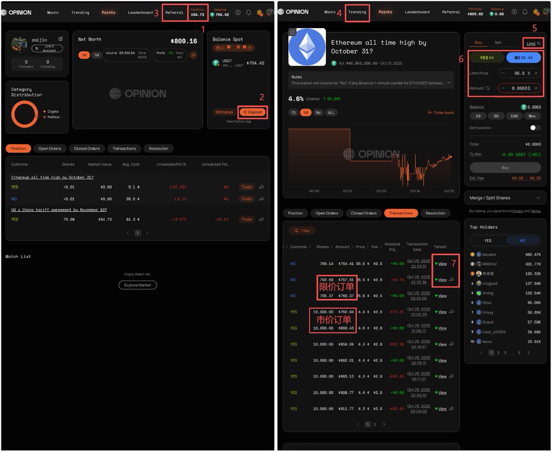Select YES in Top Holders toggle
Screen dimensions: 553x452
coord(488,240)
